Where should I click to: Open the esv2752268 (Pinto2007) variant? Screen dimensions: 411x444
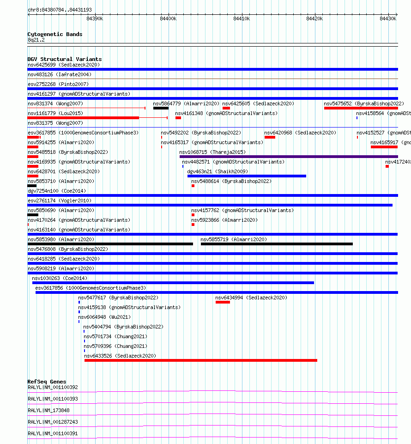click(58, 84)
